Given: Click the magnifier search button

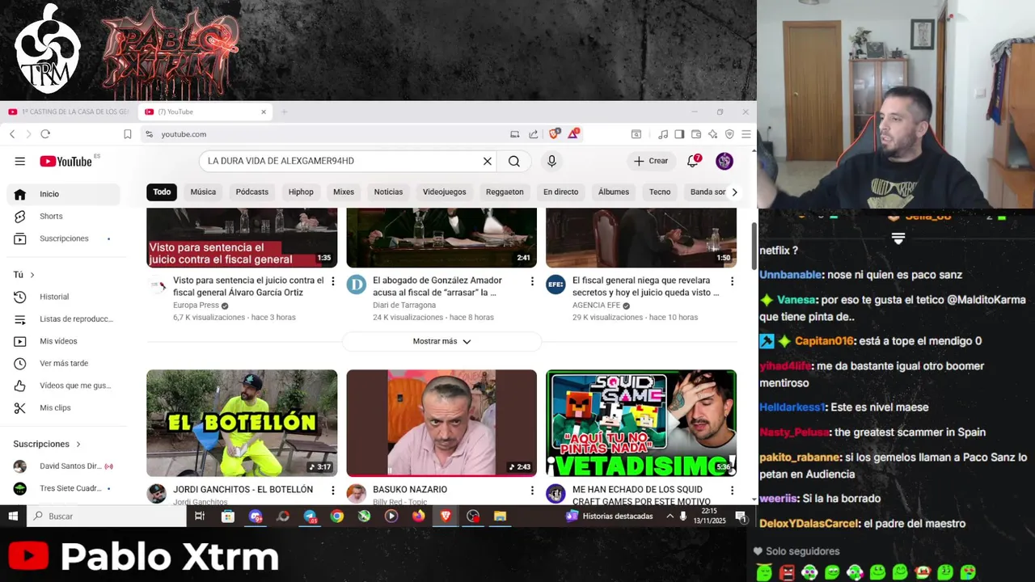Looking at the screenshot, I should pyautogui.click(x=514, y=161).
